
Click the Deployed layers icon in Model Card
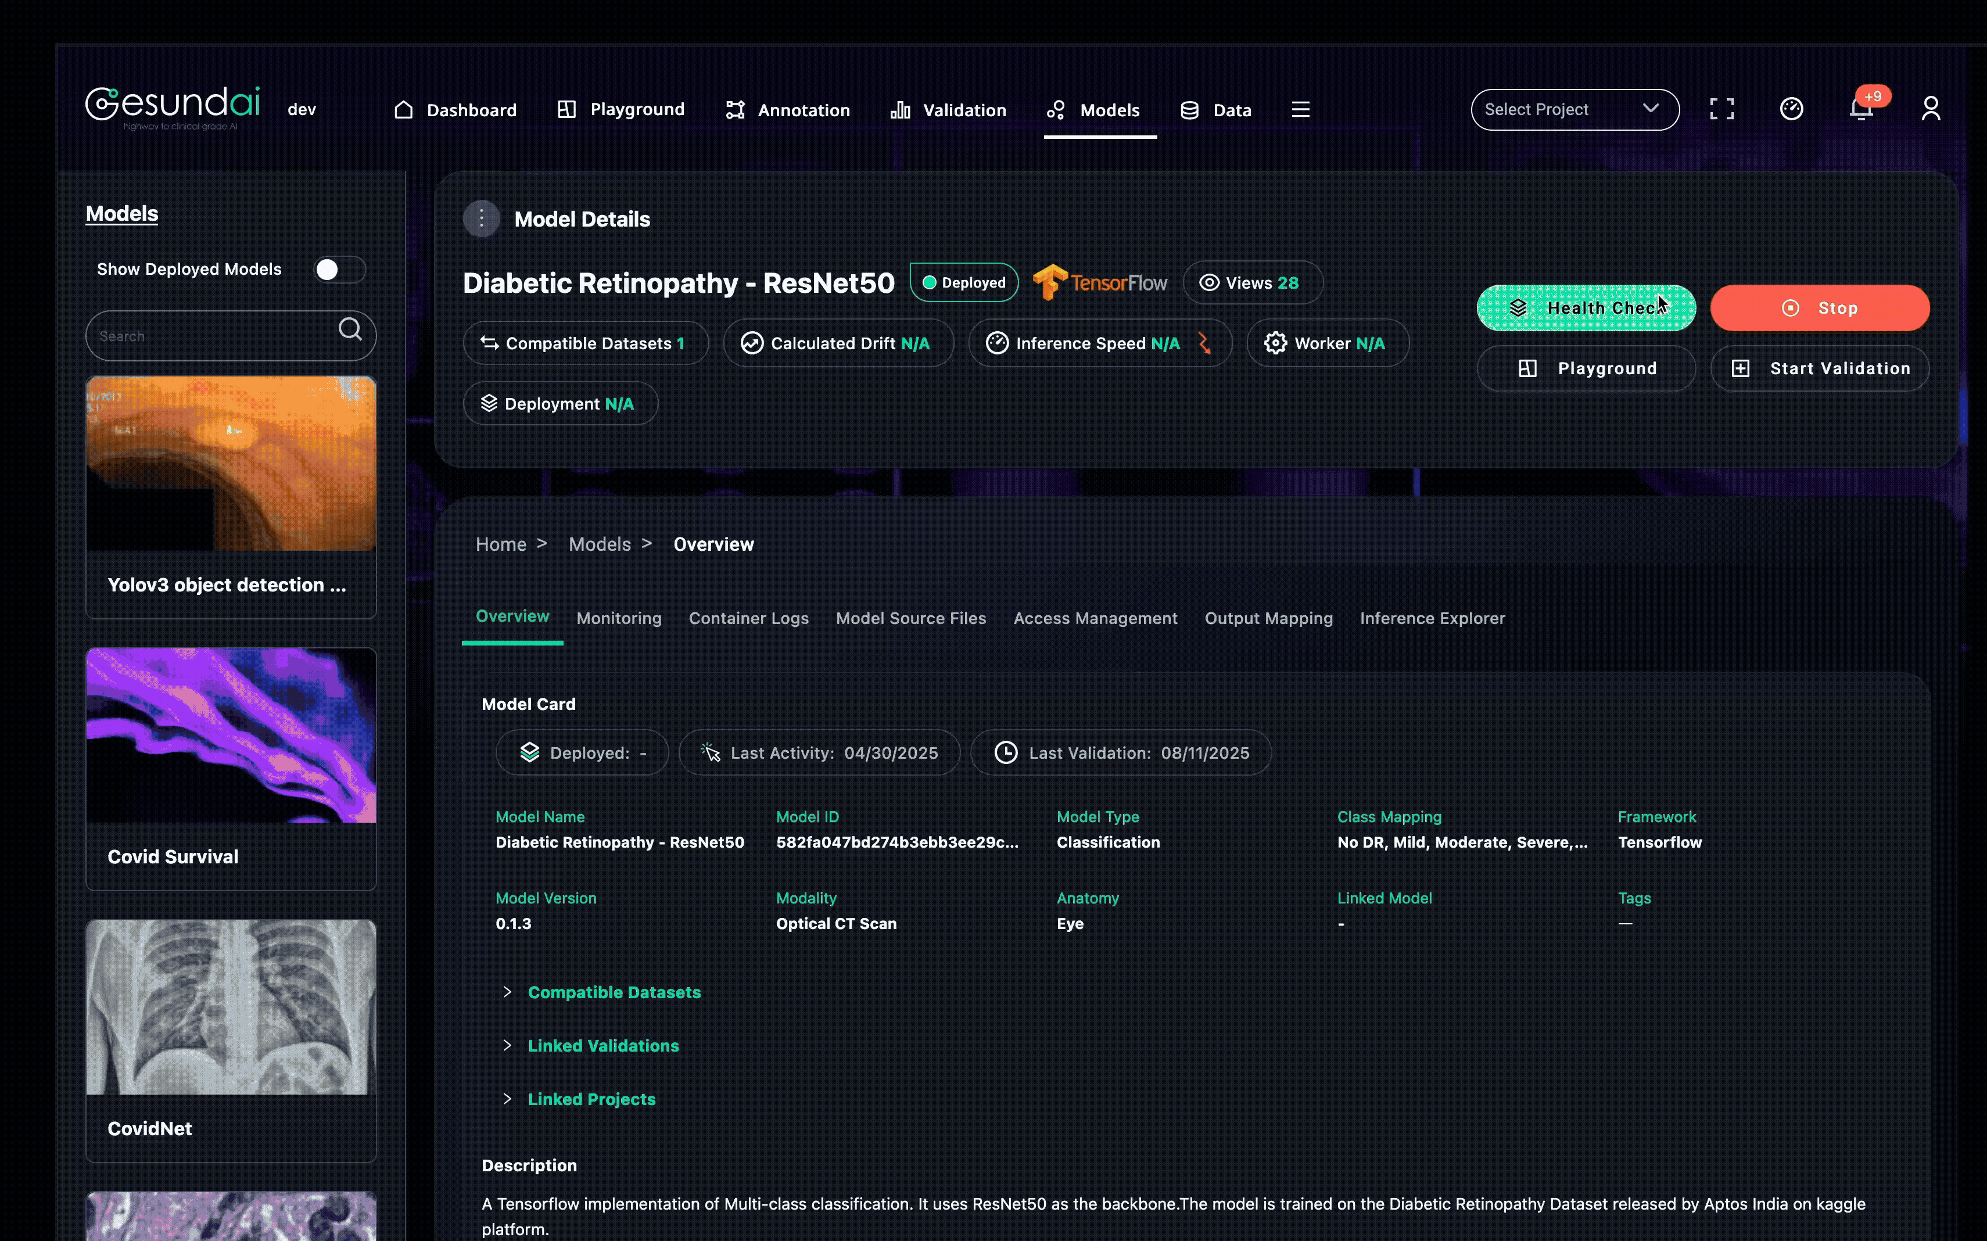529,752
